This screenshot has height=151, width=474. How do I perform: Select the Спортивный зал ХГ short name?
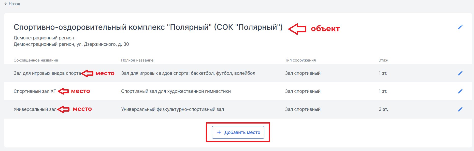click(35, 91)
